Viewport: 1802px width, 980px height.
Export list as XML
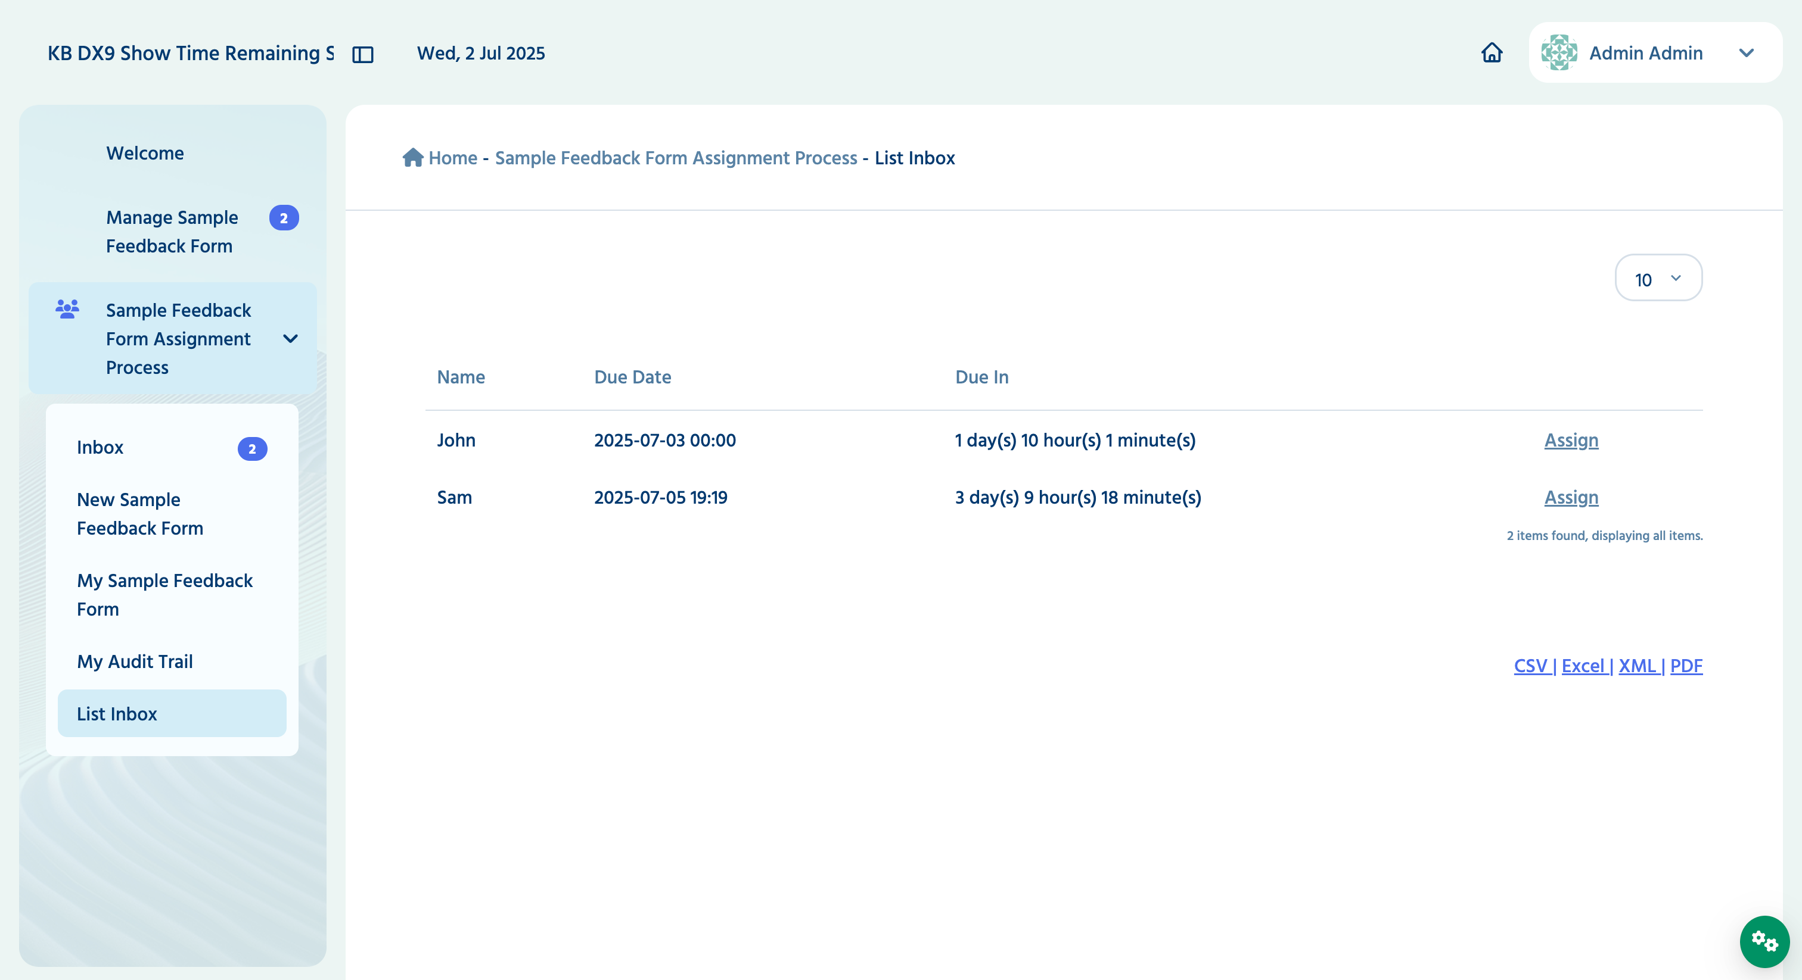pyautogui.click(x=1638, y=666)
